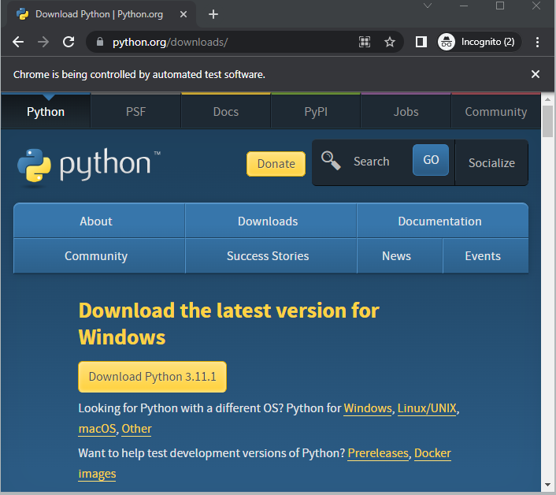556x495 pixels.
Task: Click the python logo to go home
Action: pos(89,166)
